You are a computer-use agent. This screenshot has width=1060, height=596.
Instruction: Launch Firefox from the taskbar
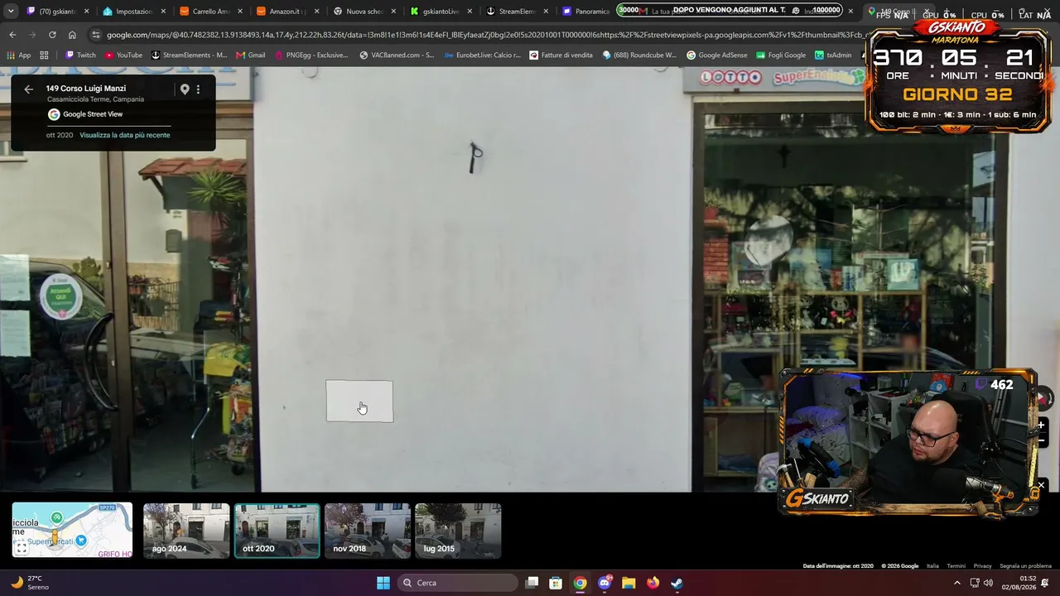tap(653, 583)
